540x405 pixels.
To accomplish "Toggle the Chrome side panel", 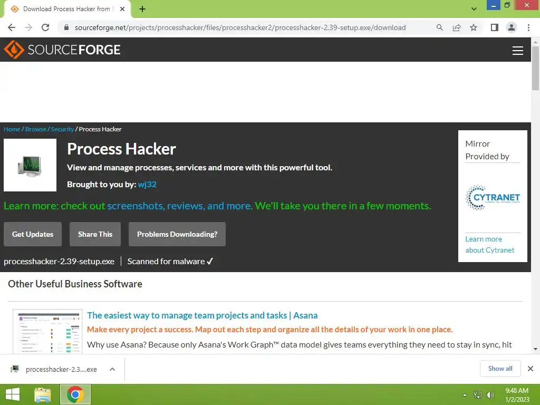I will pyautogui.click(x=495, y=27).
